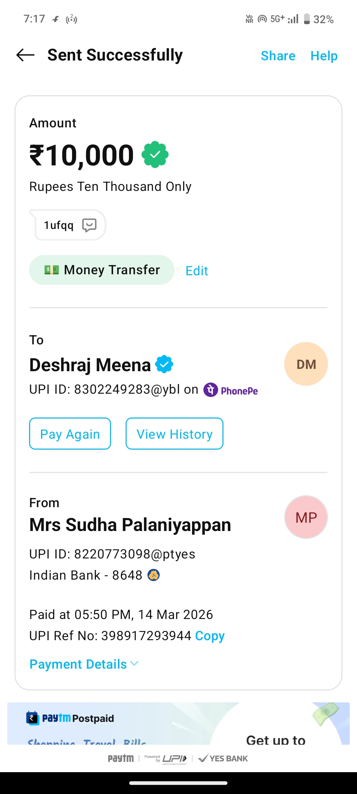This screenshot has width=357, height=794.
Task: Tap the Indian Bank logo icon
Action: 153,575
